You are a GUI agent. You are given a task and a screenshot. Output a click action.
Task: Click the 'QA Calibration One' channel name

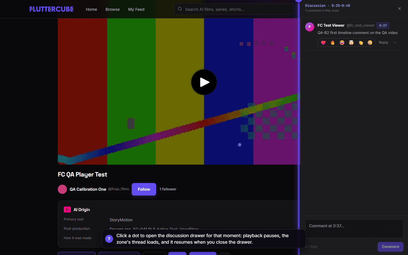(88, 189)
